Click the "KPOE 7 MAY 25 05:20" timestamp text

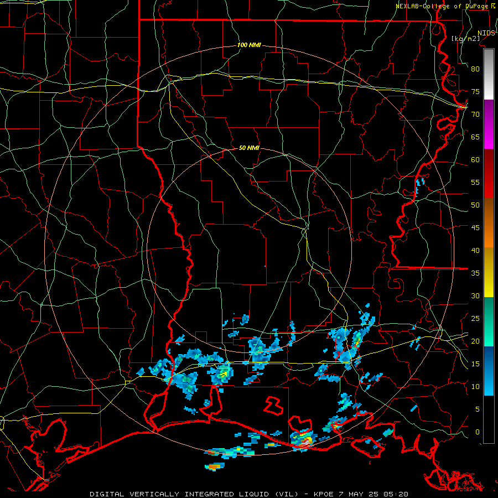pos(361,494)
